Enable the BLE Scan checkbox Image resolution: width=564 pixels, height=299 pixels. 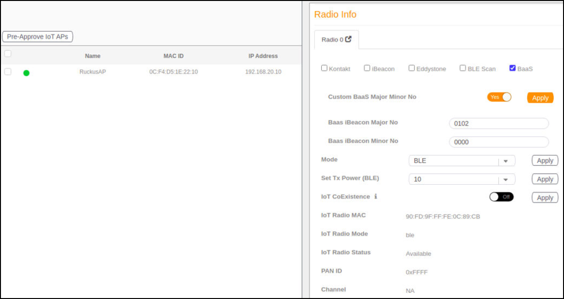[463, 68]
